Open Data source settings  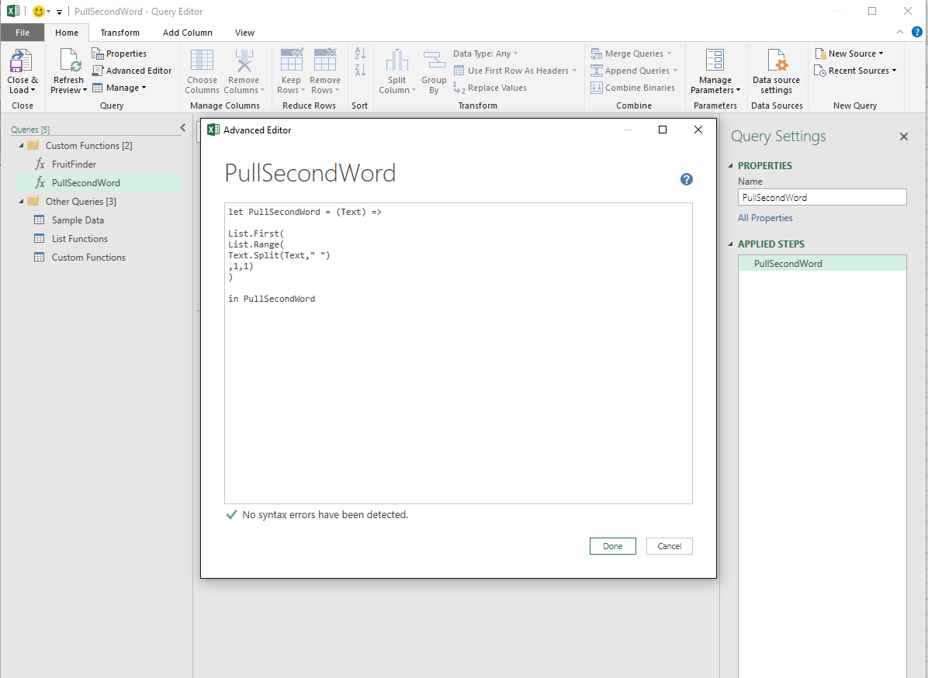pos(776,71)
